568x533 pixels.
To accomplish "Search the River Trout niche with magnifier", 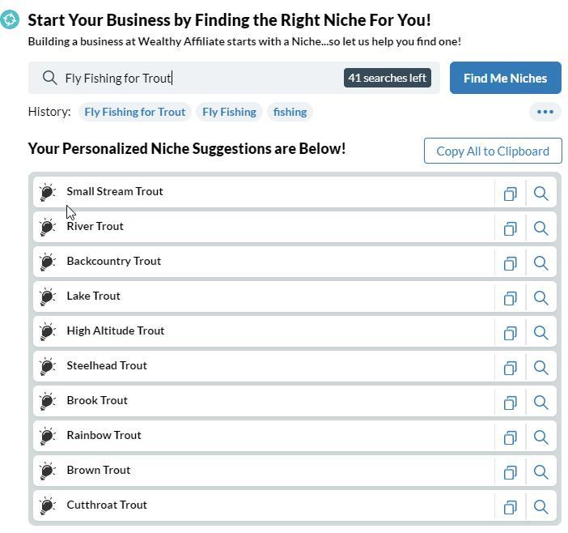I will point(540,228).
